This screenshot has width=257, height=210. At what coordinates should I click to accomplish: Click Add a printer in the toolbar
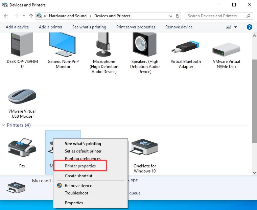pos(50,27)
